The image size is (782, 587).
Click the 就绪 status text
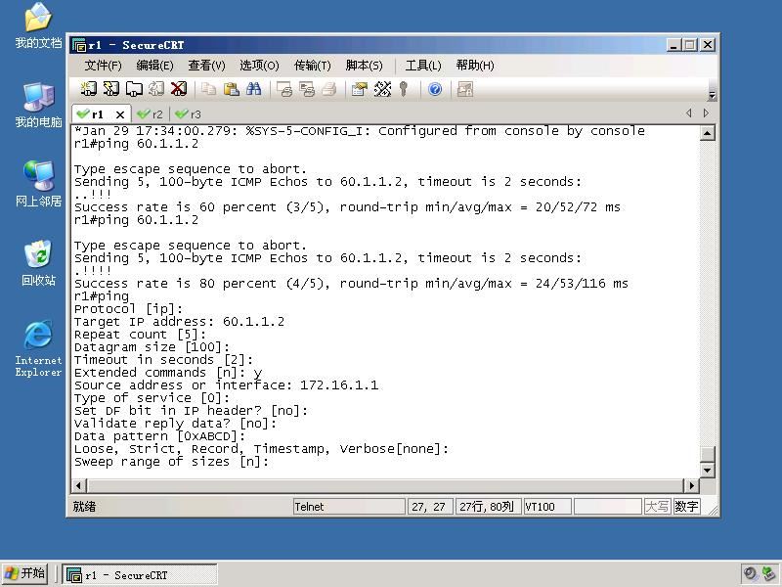point(84,507)
